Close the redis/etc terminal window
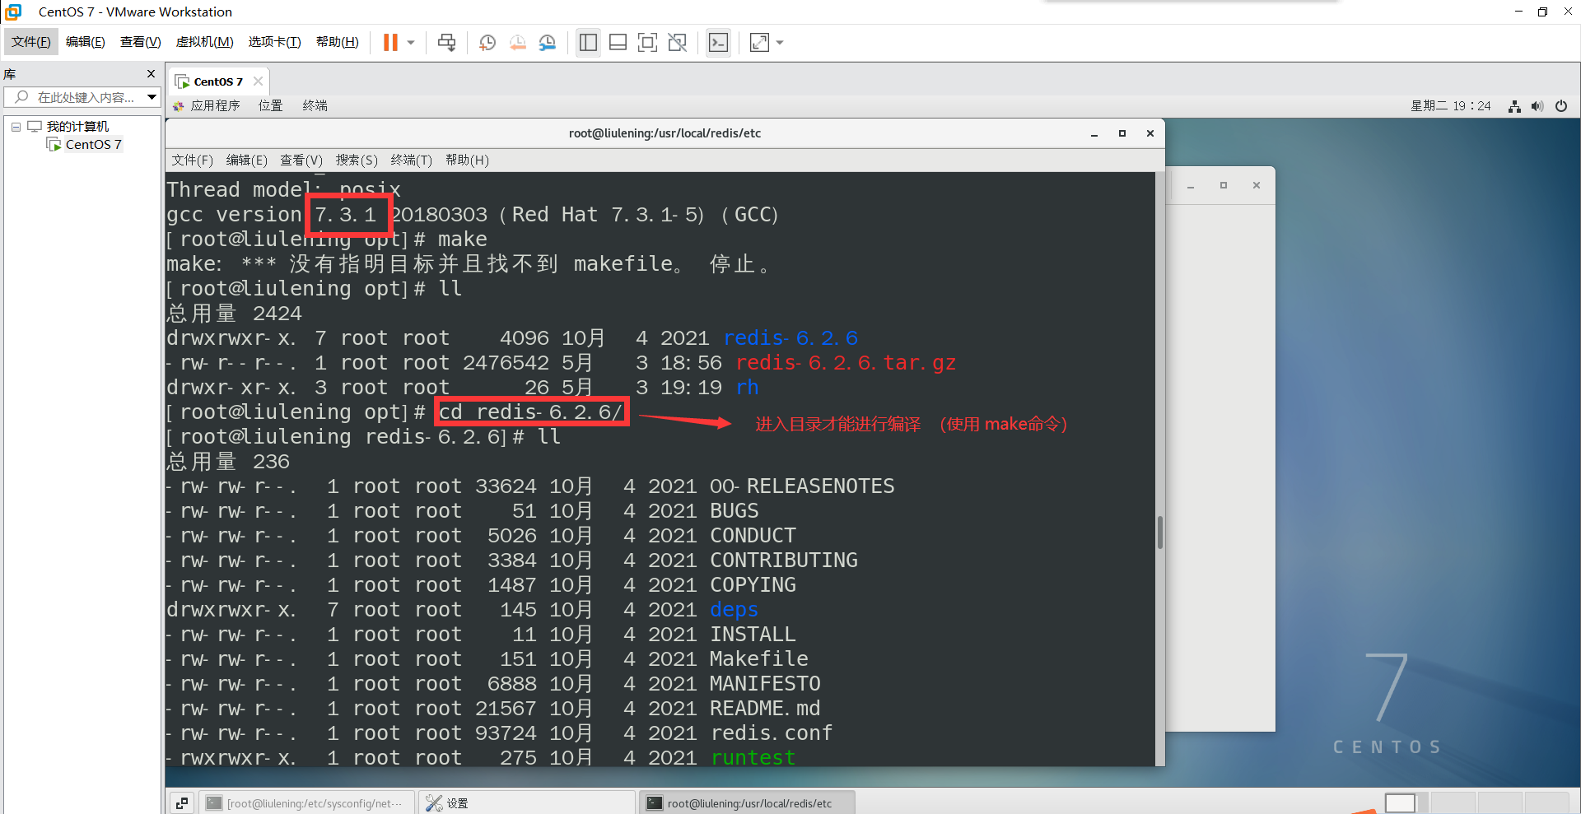The width and height of the screenshot is (1581, 814). click(x=1150, y=133)
